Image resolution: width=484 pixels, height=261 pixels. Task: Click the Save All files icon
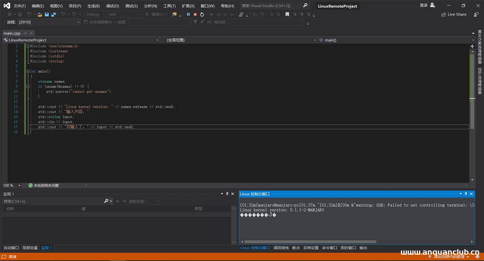[54, 14]
